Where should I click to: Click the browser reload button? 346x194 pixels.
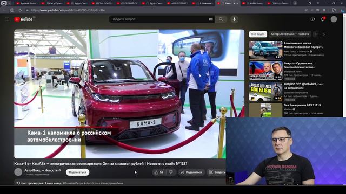(20, 10)
